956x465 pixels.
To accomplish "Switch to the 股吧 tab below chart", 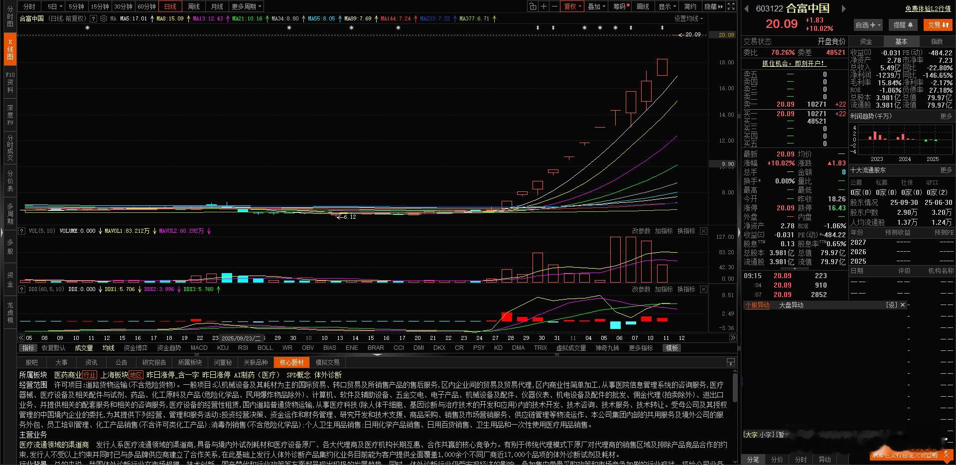I will (x=31, y=362).
